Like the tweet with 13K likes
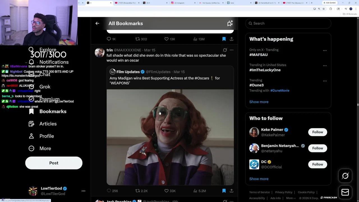 [170, 39]
